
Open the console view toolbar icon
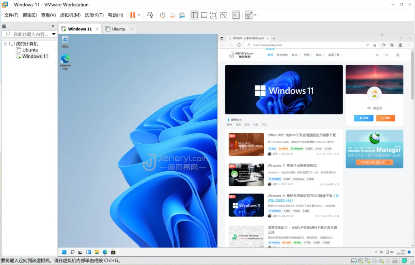tap(236, 15)
